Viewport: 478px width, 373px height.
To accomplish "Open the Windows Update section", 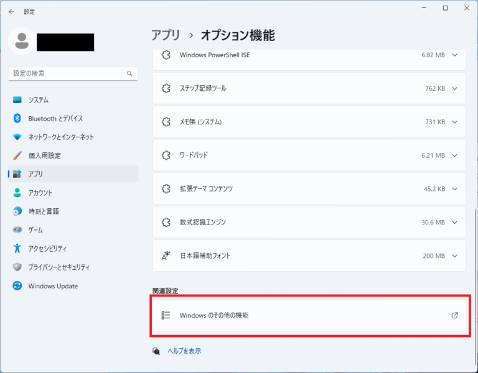I will (52, 286).
